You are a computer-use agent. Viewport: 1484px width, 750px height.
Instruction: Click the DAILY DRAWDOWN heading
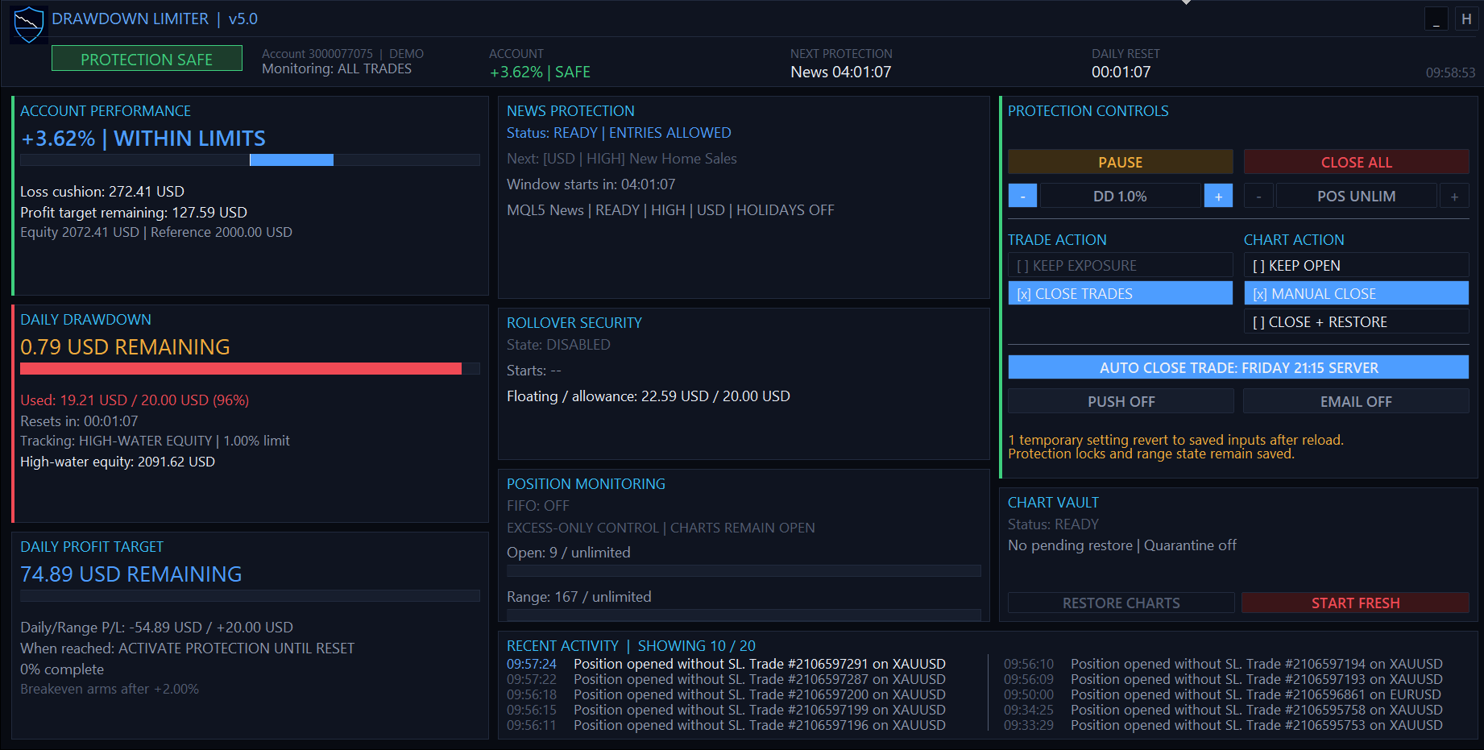(85, 320)
